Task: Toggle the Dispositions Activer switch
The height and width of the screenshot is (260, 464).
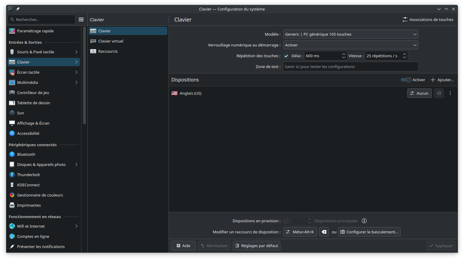Action: pyautogui.click(x=406, y=80)
